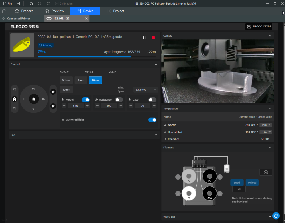Screen dimensions: 285x223
Task: Switch off the Overhead light
Action: (152, 120)
